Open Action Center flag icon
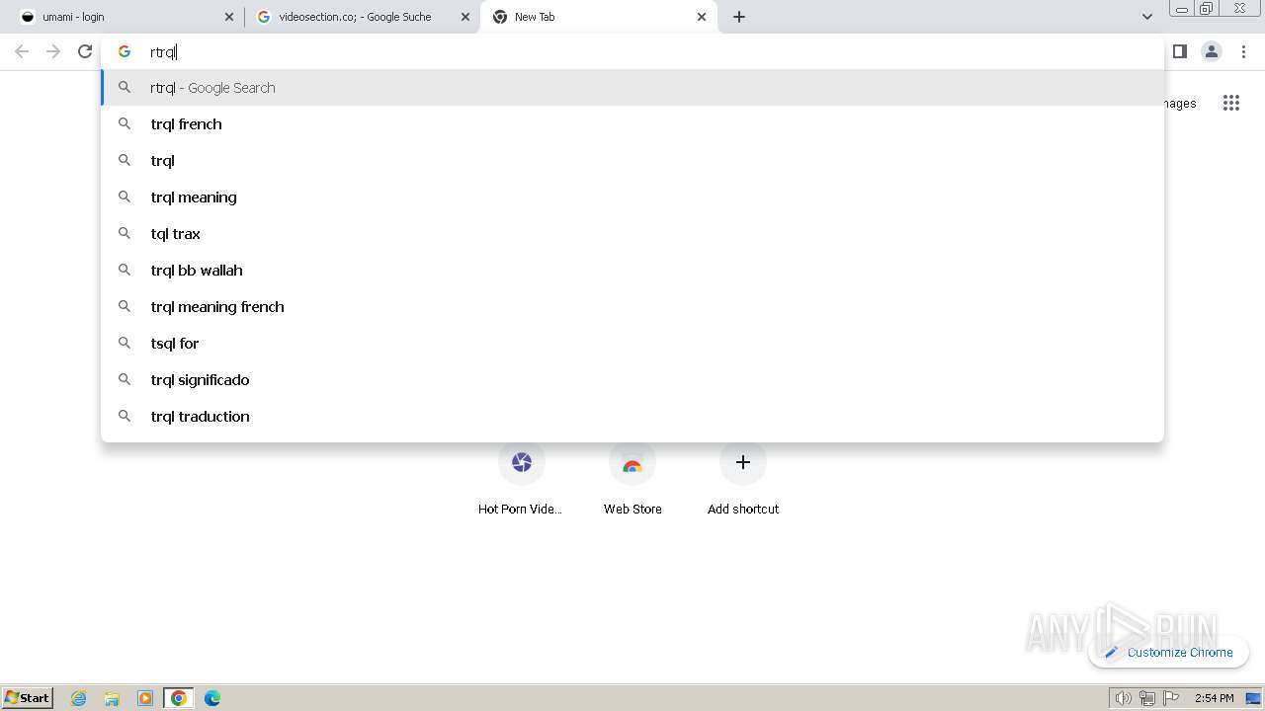The height and width of the screenshot is (711, 1265). coord(1171,698)
